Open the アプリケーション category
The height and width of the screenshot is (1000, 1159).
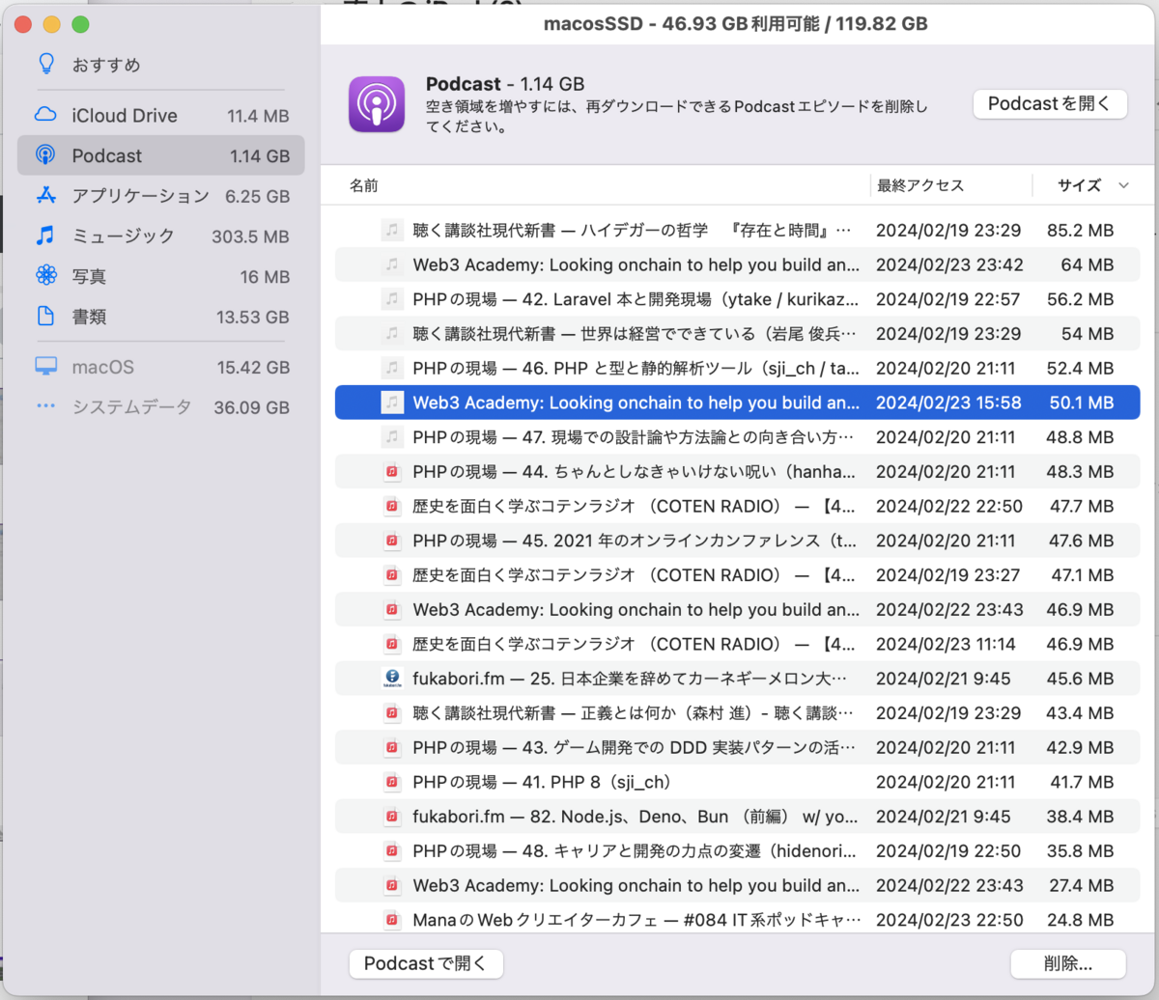pos(160,196)
